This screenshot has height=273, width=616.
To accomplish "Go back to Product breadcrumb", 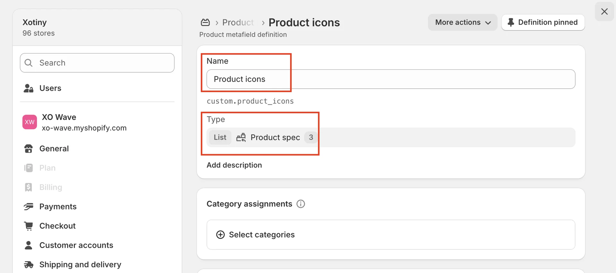I will coord(238,22).
